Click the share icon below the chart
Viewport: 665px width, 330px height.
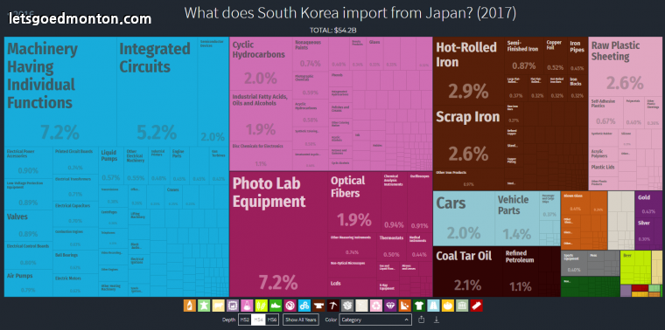point(421,320)
